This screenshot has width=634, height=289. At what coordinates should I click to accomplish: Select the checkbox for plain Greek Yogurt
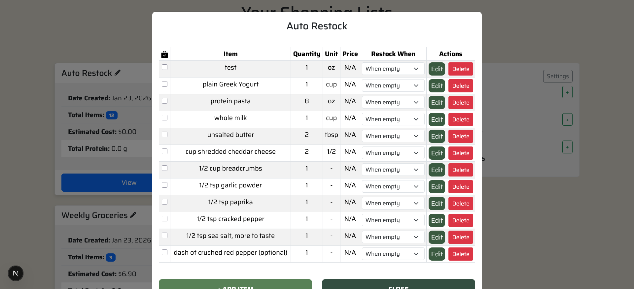click(164, 84)
